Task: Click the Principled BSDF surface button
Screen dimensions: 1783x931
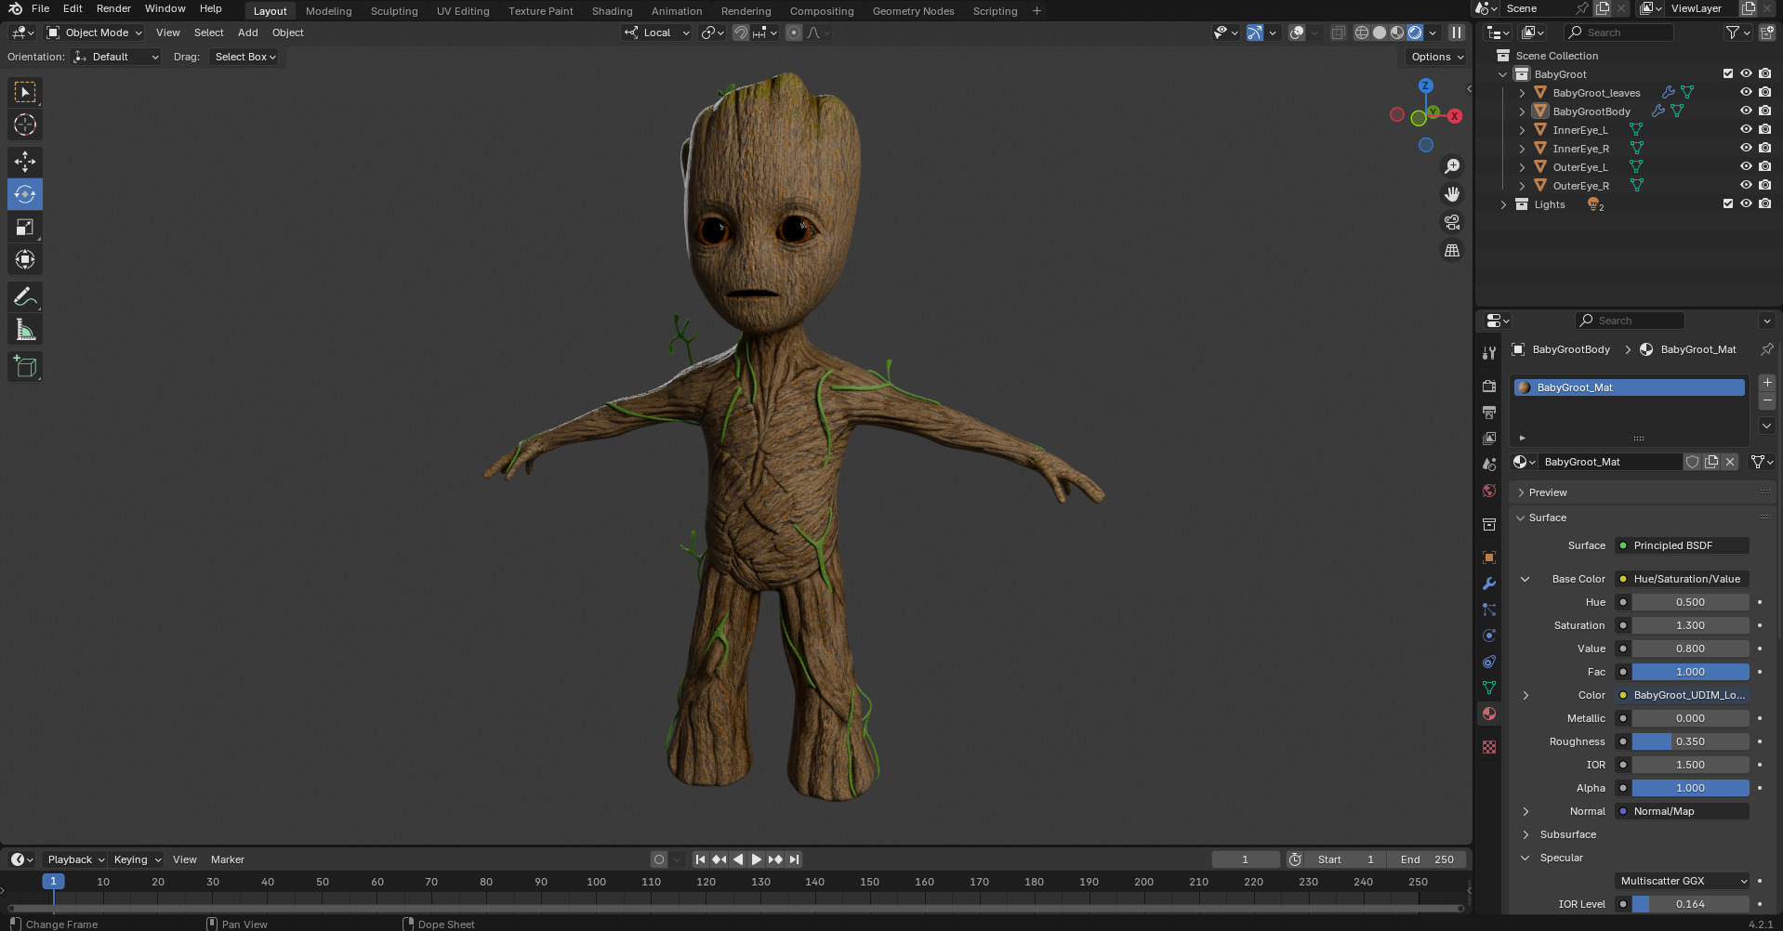Action: click(1682, 545)
